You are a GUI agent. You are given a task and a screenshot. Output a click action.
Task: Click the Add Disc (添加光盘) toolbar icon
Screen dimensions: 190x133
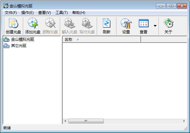click(32, 26)
